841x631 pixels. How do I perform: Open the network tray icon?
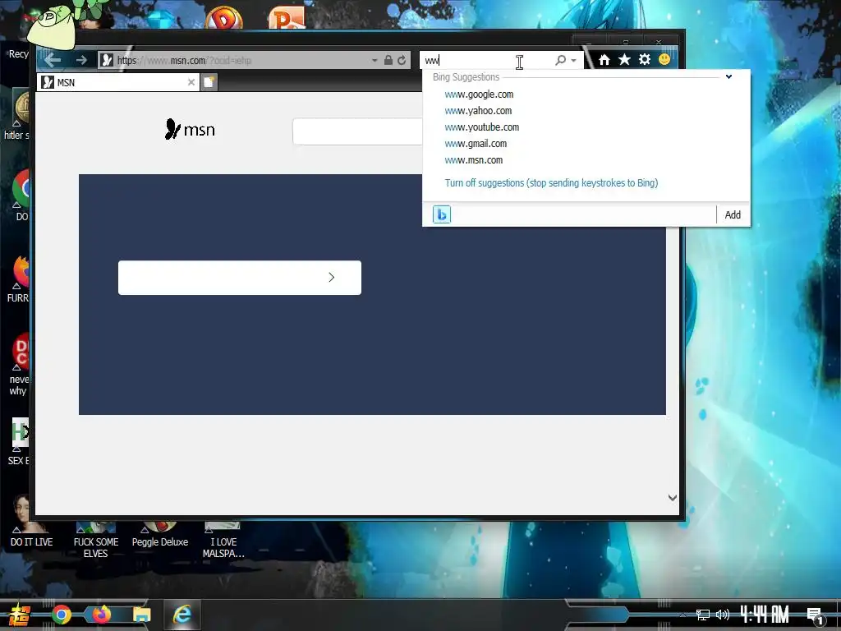tap(703, 615)
